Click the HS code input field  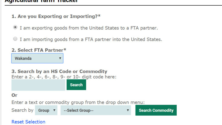(38, 85)
